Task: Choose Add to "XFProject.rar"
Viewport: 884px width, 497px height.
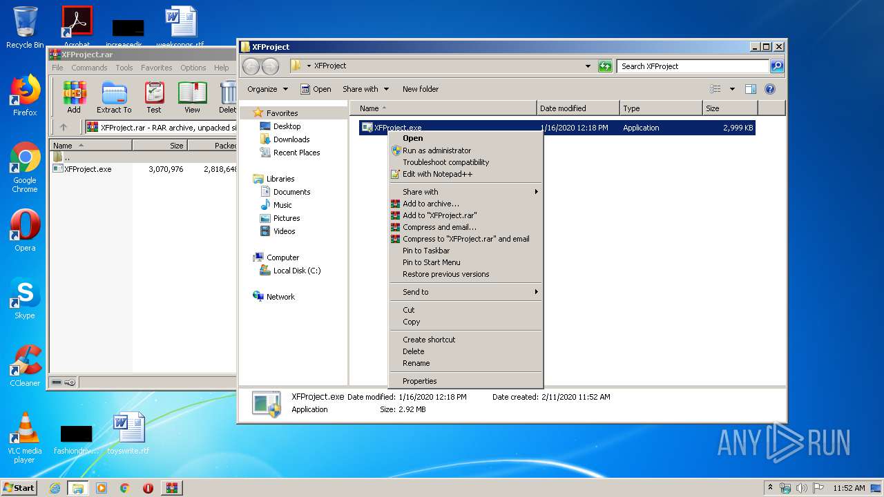Action: point(465,215)
